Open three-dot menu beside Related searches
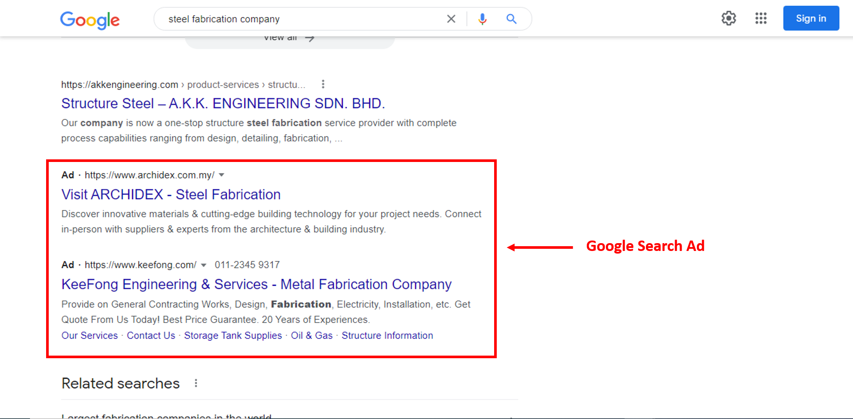 [x=196, y=383]
